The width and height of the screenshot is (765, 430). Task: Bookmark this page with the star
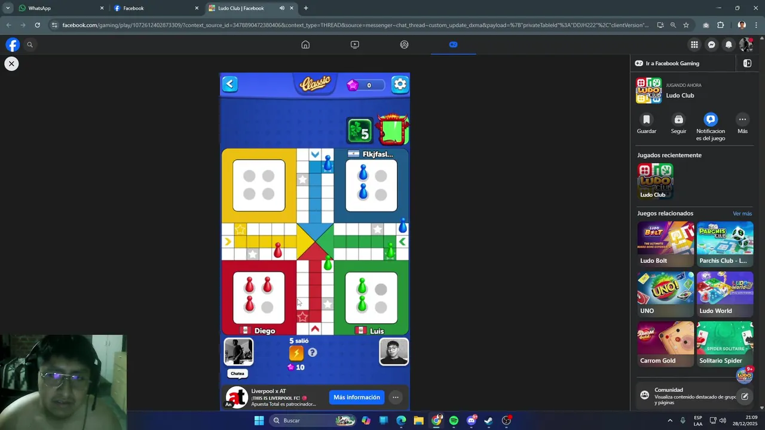point(686,25)
